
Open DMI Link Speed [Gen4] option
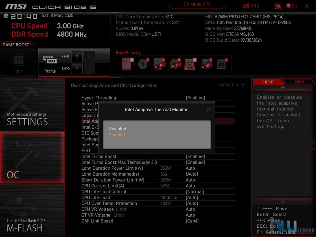(x=192, y=221)
